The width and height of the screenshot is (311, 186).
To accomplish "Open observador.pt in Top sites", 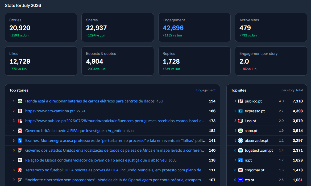I will (256, 140).
